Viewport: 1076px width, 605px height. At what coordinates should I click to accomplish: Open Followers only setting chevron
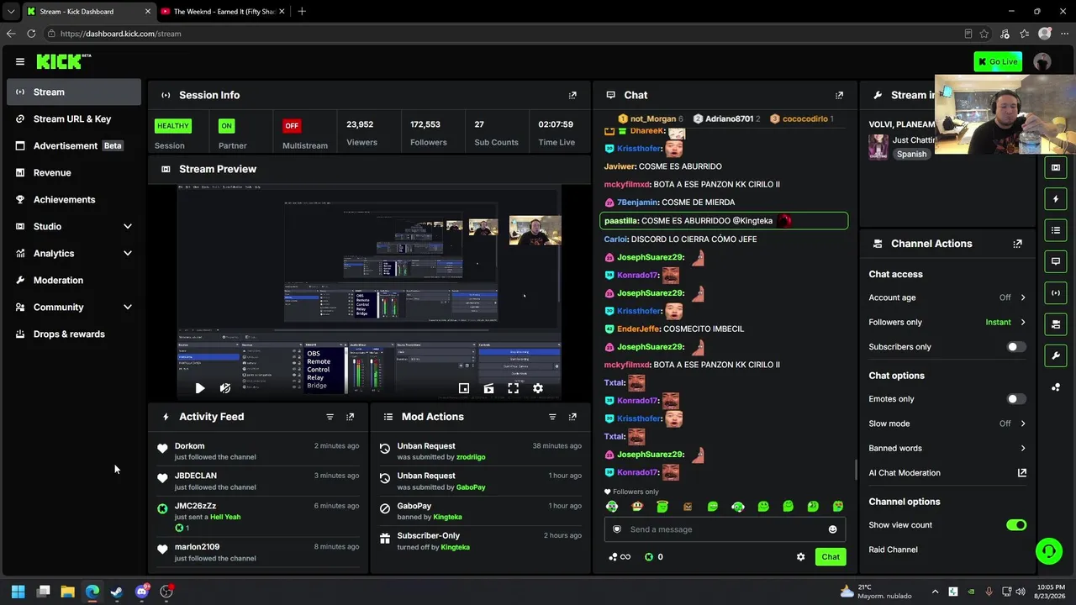point(1023,322)
